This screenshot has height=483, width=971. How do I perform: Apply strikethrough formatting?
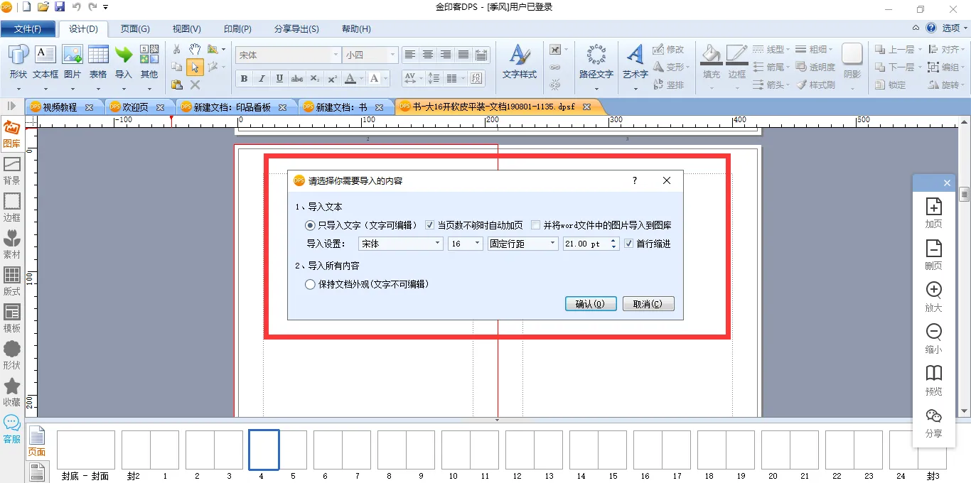pyautogui.click(x=297, y=78)
